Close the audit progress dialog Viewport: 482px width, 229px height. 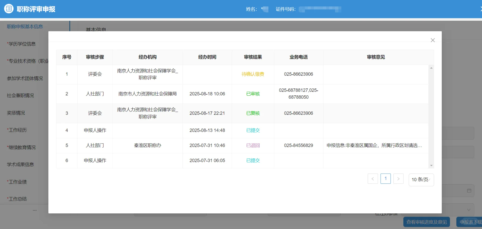coord(433,40)
